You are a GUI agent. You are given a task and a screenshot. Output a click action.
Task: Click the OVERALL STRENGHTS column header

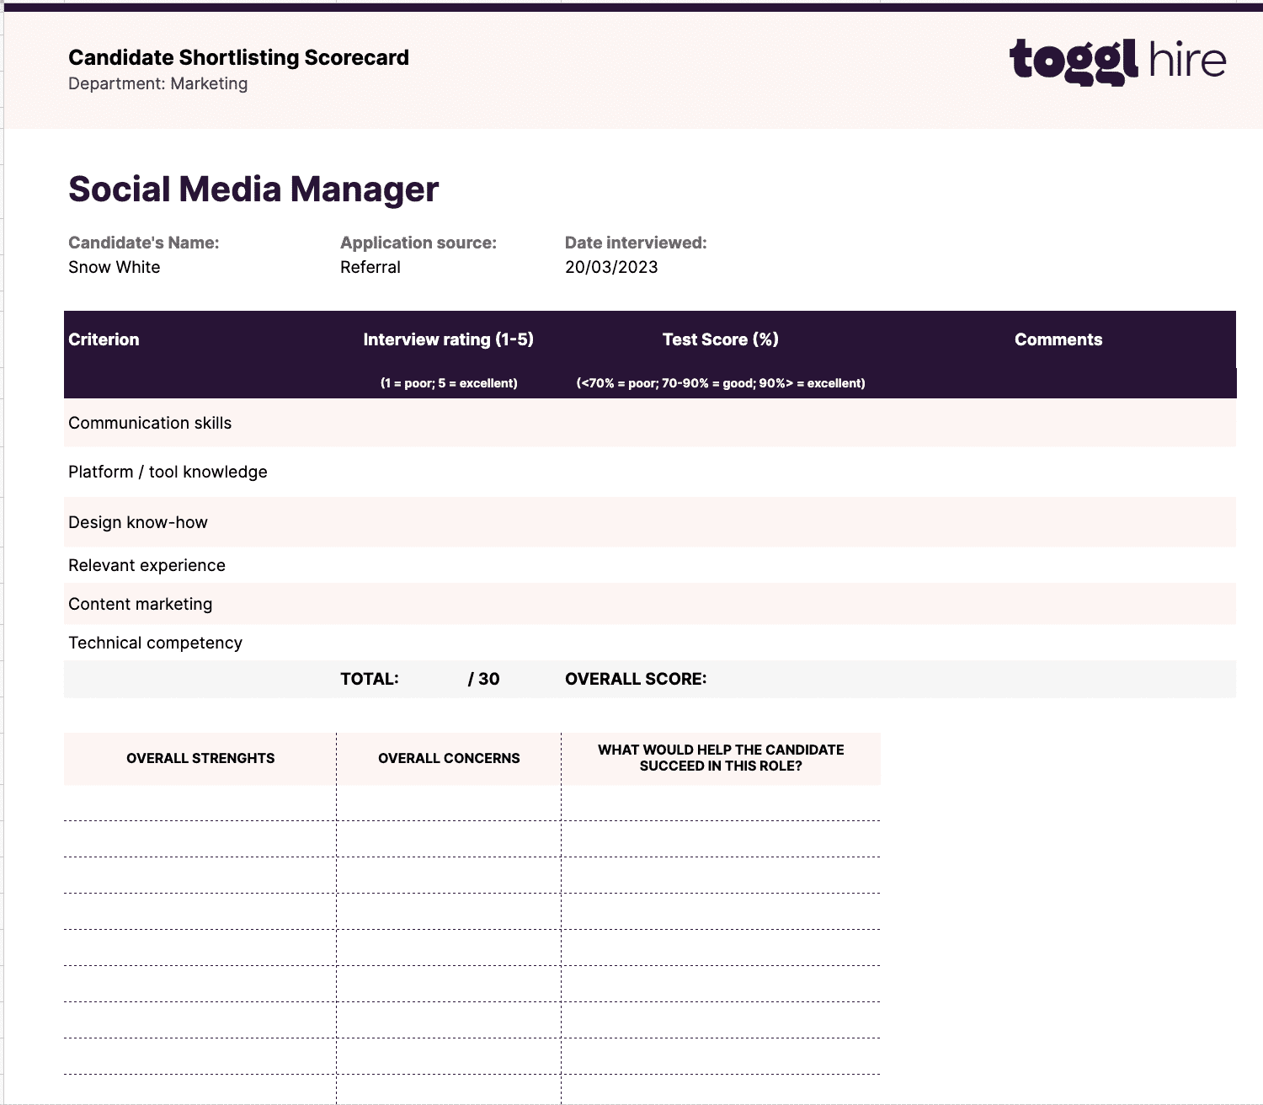[200, 758]
